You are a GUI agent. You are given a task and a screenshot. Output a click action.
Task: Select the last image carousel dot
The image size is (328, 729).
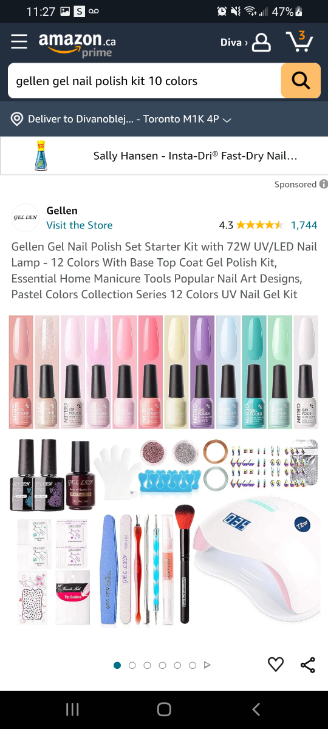(193, 665)
